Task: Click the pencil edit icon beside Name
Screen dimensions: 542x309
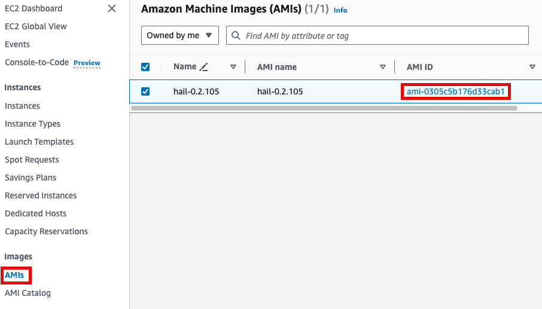Action: click(203, 67)
